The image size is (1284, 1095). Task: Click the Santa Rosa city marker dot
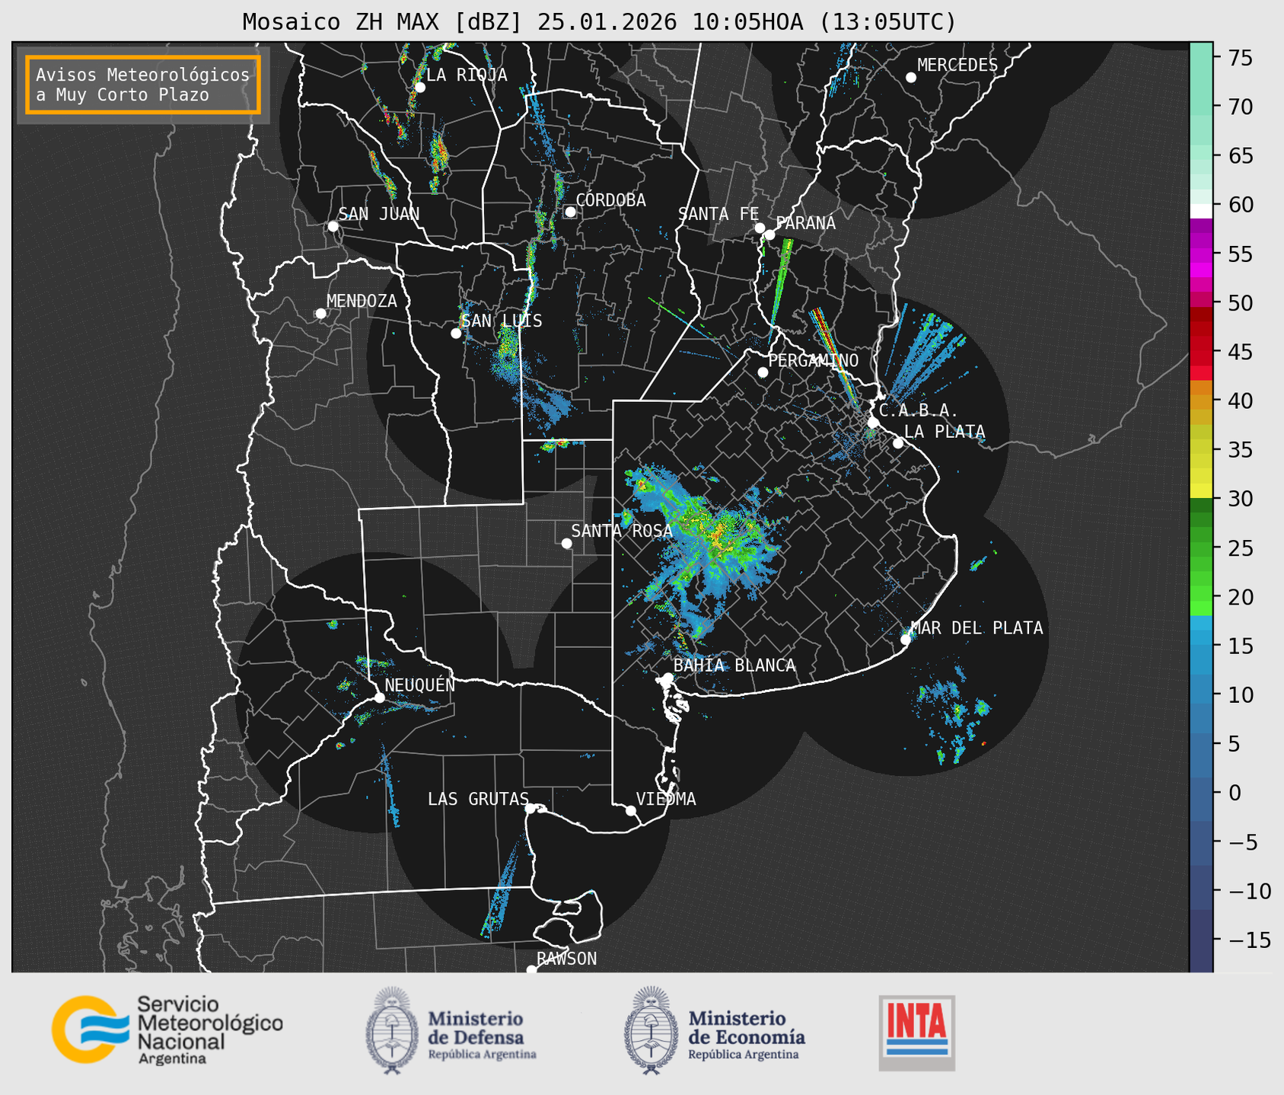[566, 543]
